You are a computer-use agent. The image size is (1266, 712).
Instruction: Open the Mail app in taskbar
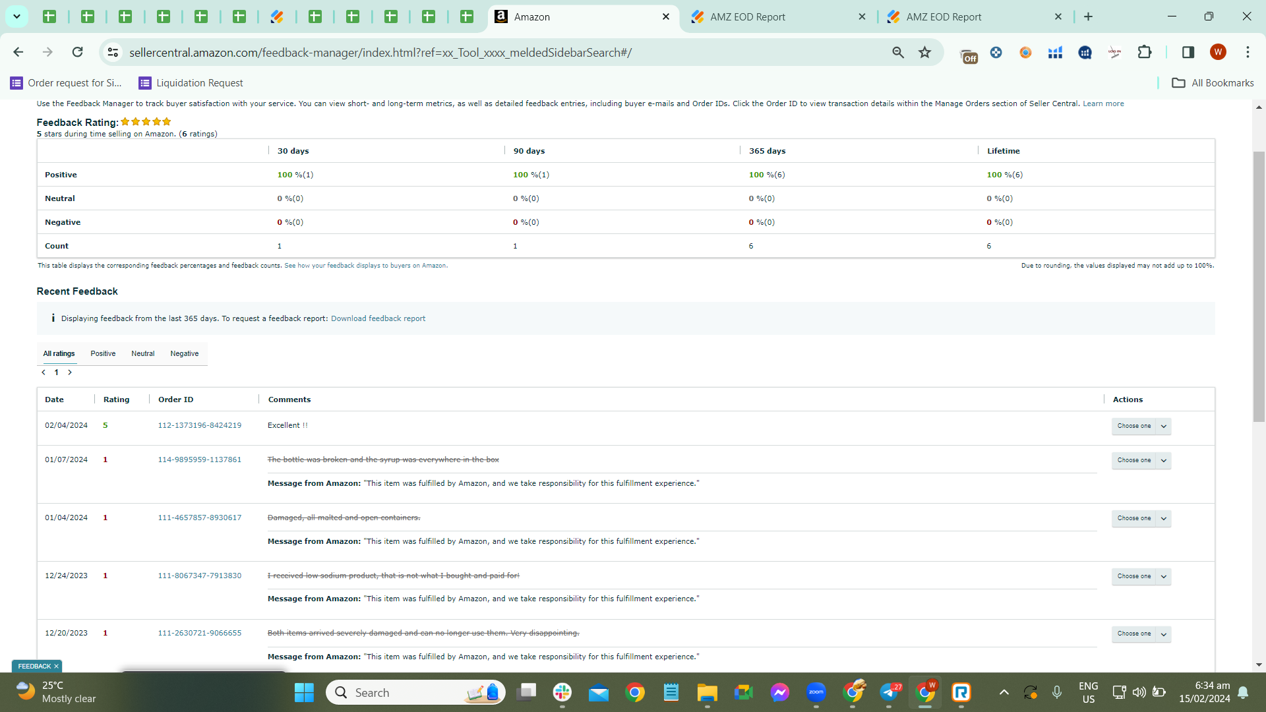599,692
